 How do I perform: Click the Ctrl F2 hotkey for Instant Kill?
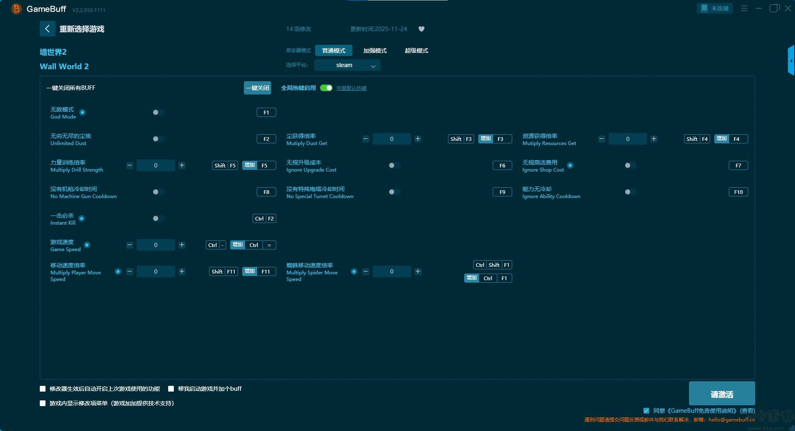[264, 218]
